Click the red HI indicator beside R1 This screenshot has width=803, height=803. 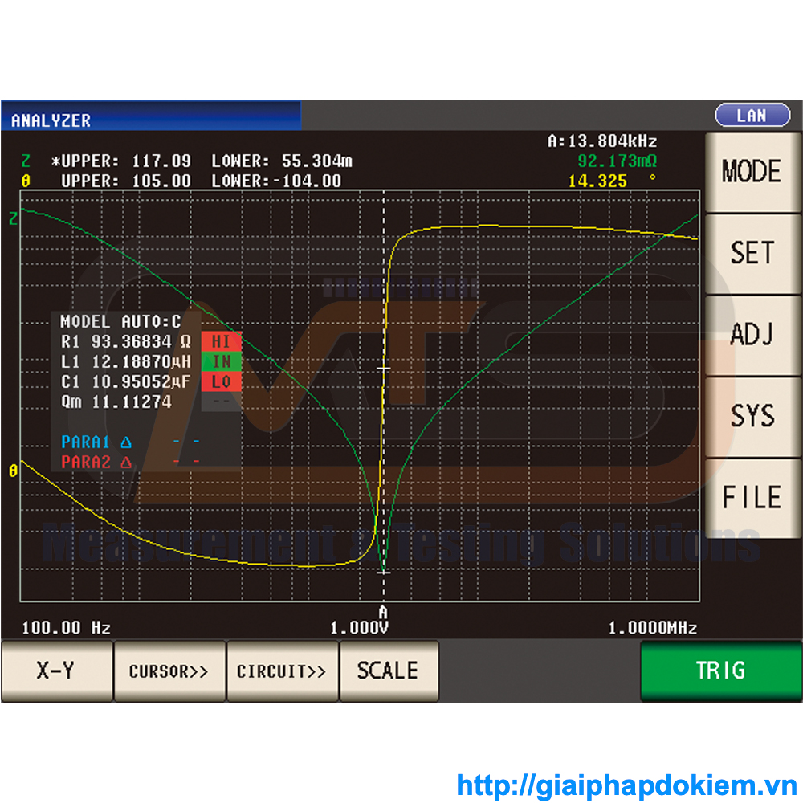click(x=221, y=341)
